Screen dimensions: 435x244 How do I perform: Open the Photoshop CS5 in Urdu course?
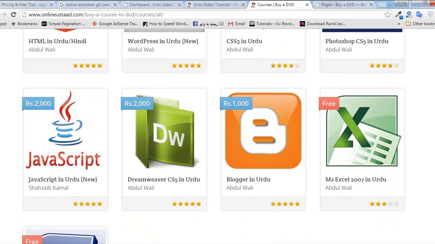pos(356,41)
